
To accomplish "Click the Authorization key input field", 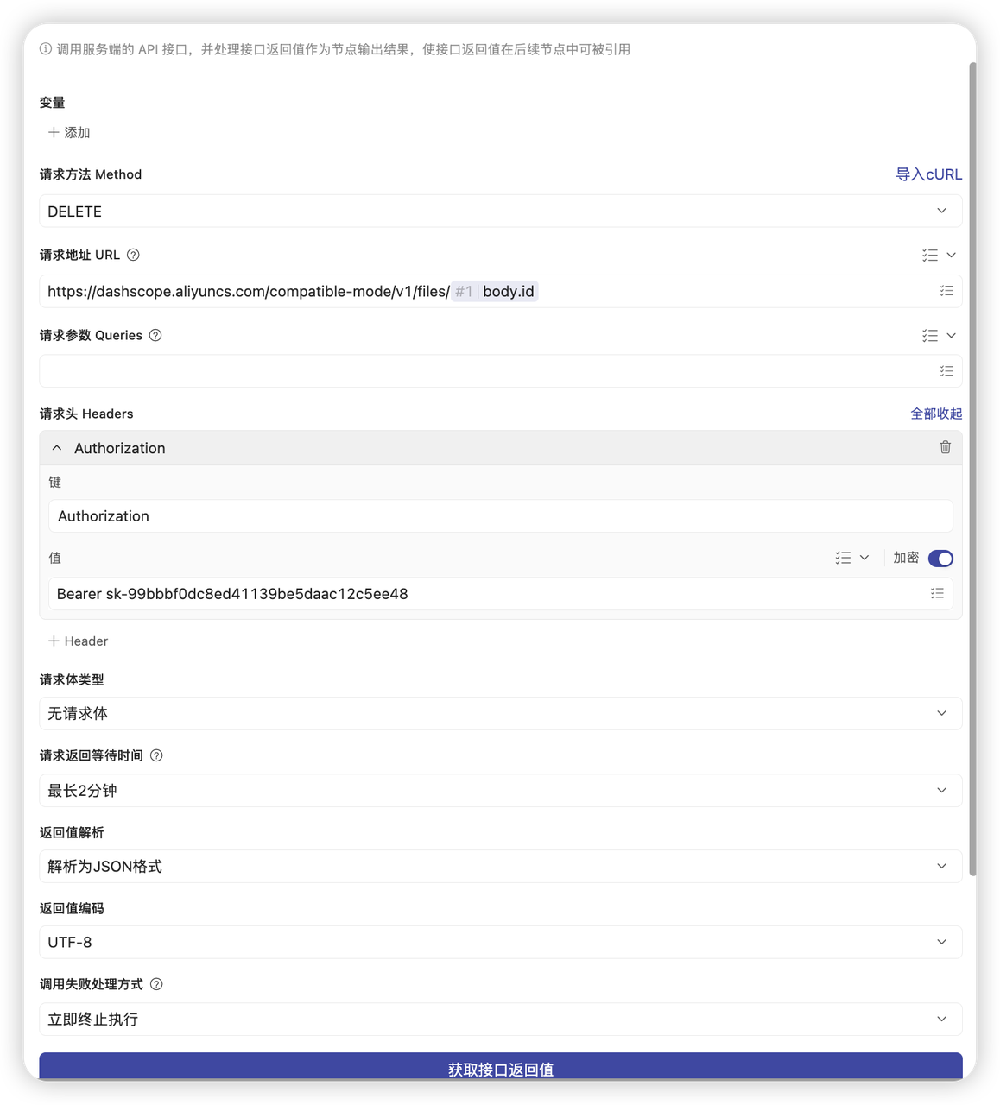I will (500, 516).
